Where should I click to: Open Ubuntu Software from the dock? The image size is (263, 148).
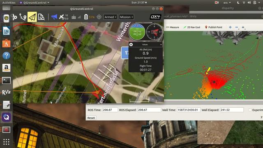(x=6, y=43)
